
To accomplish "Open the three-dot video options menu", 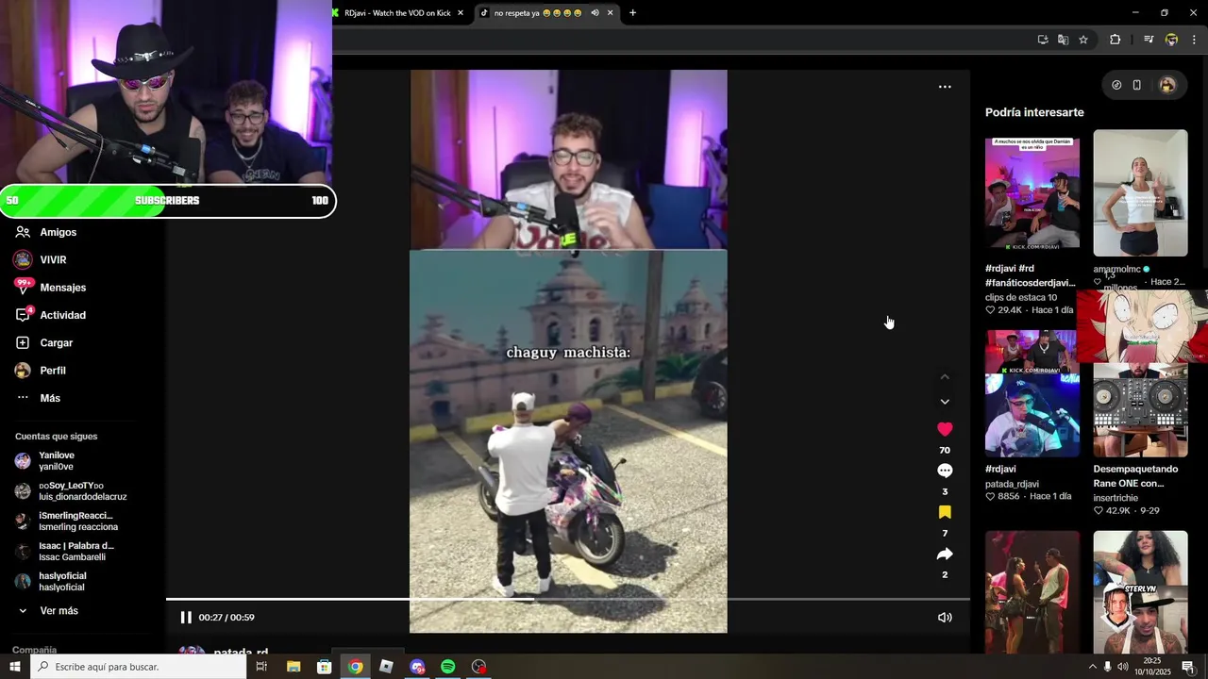I will (x=945, y=87).
